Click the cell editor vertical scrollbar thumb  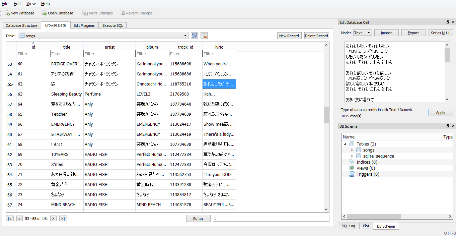(x=447, y=55)
